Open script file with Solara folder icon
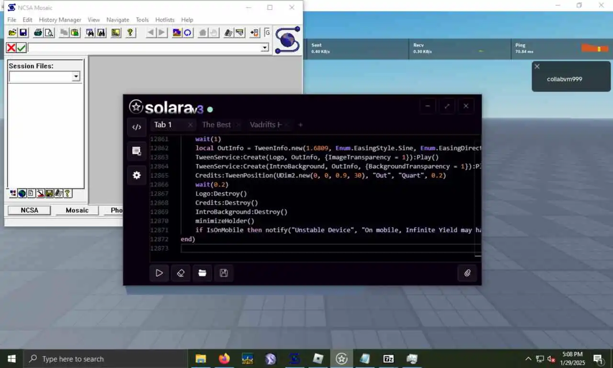 point(202,273)
